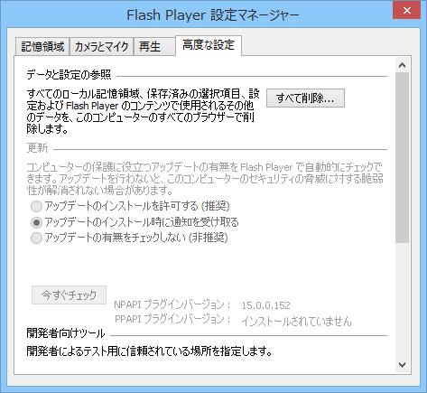This screenshot has height=393, width=427.
Task: Click the NPAPI version value 15.0.0.152
Action: tap(266, 305)
